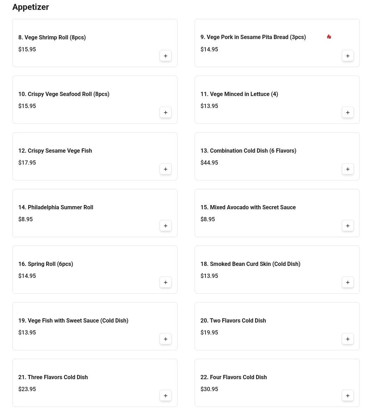
Task: Add Spring Roll (6pcs) via plus icon
Action: 166,282
